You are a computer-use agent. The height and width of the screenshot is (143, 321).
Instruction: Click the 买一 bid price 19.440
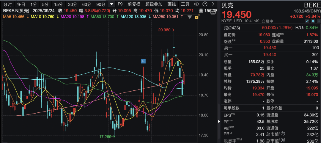270,54
